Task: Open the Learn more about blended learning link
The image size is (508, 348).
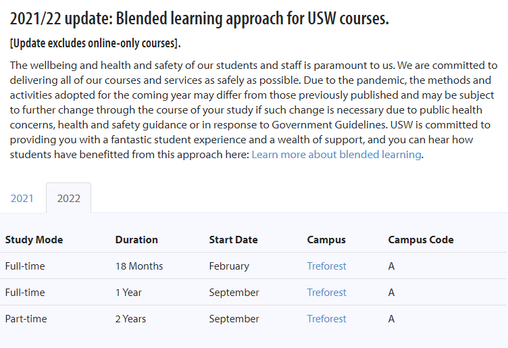Action: [x=336, y=155]
